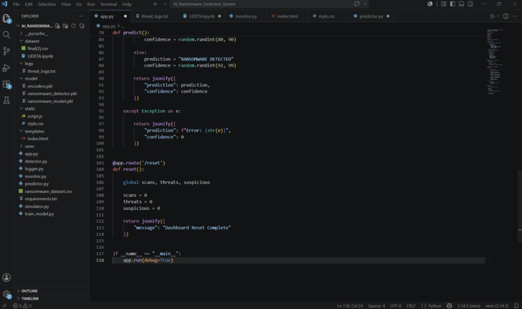
Task: Open the Terminal menu
Action: (x=109, y=5)
